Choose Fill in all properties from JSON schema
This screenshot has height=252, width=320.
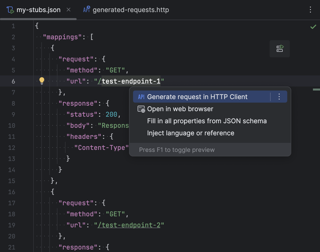click(207, 121)
